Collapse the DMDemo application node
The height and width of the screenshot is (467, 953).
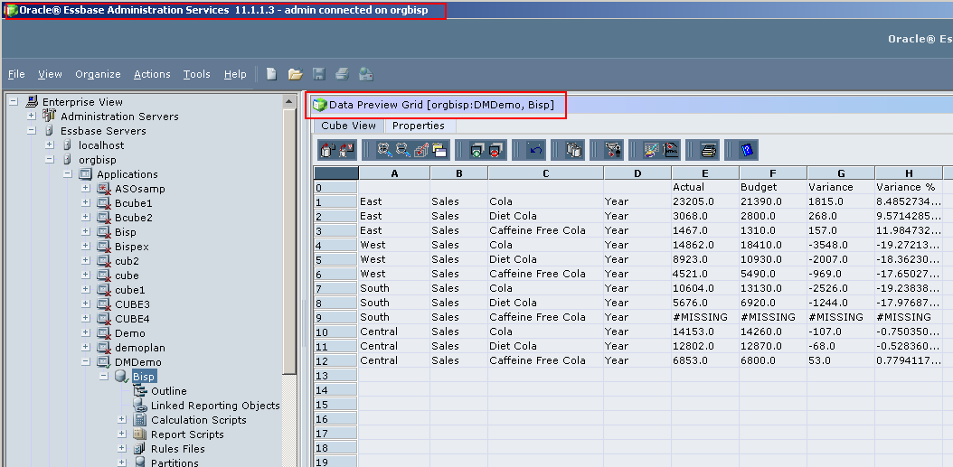pos(86,362)
